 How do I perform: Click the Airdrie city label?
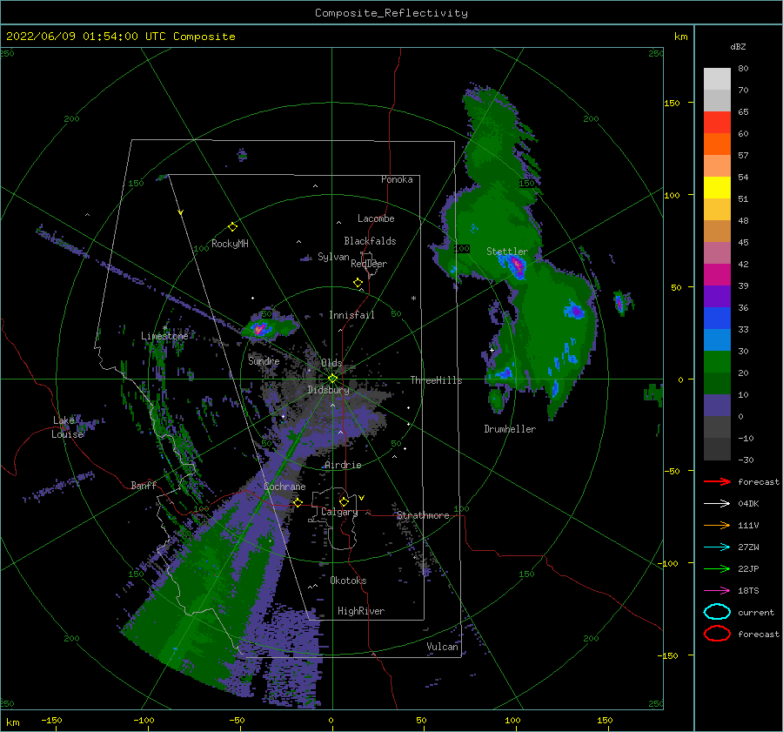pos(343,465)
